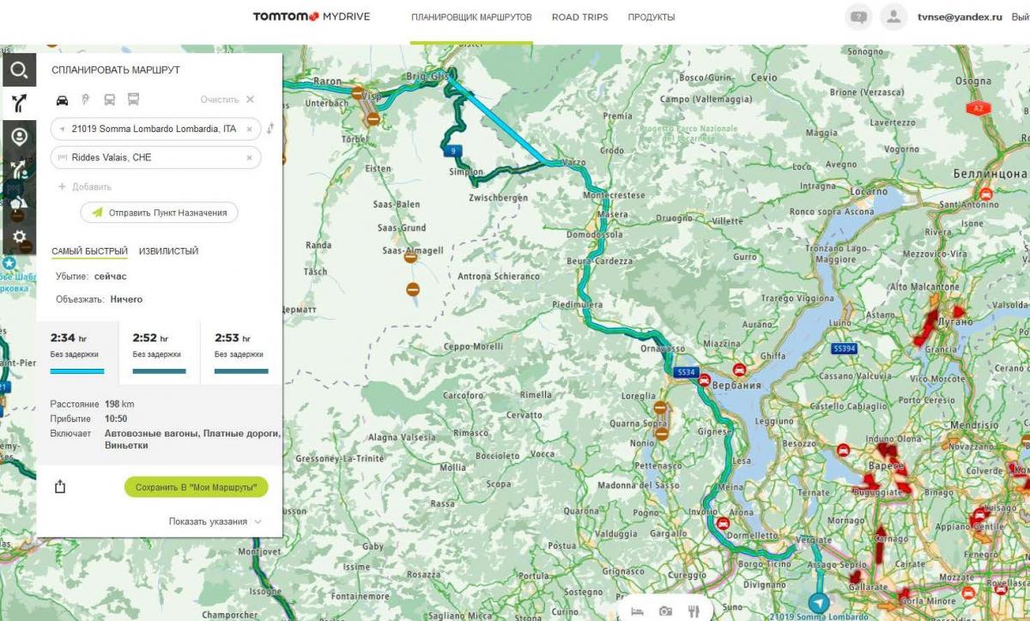1030x621 pixels.
Task: Open the search tool in the sidebar
Action: 19,69
